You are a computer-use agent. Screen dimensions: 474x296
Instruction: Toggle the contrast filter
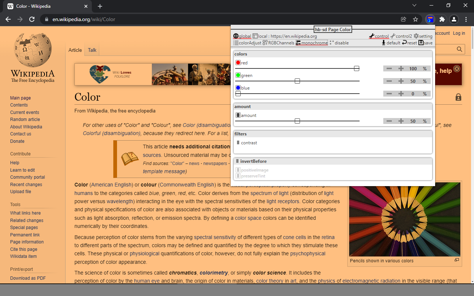click(247, 143)
